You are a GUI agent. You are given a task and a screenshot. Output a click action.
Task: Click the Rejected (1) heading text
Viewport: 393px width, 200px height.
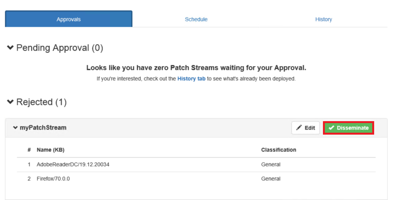coord(41,102)
